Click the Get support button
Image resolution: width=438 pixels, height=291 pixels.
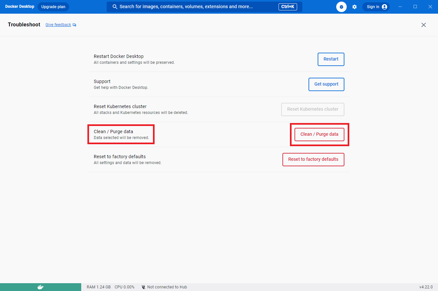pos(326,84)
